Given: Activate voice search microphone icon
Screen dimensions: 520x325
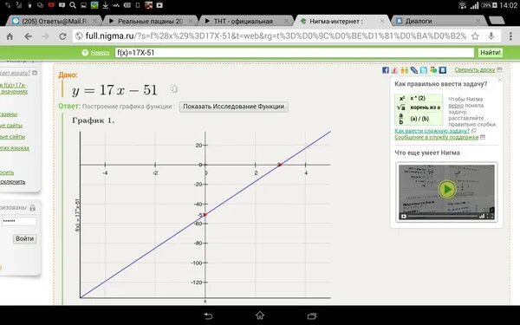Looking at the screenshot, I should coord(491,36).
